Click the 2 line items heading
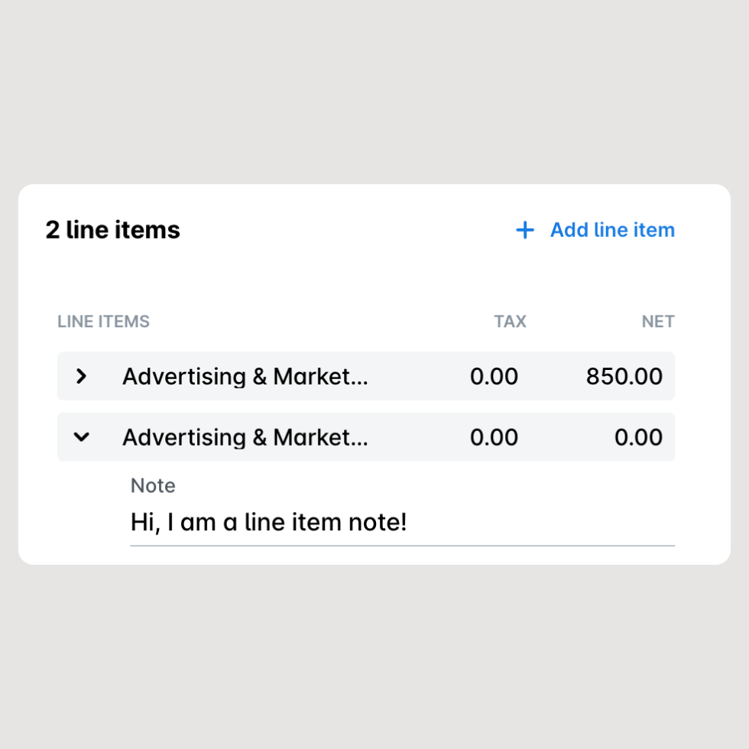The height and width of the screenshot is (749, 749). (x=113, y=230)
